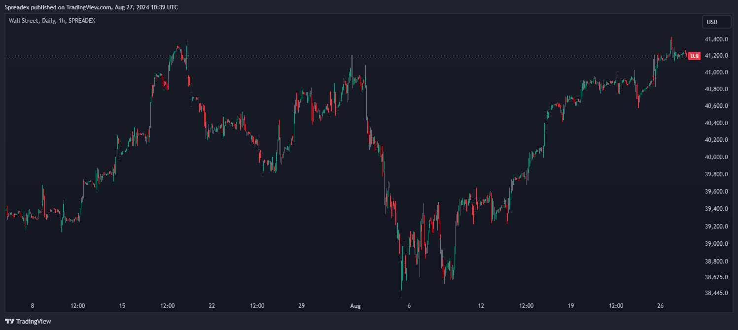Click the date label 15 on time axis

(x=122, y=306)
